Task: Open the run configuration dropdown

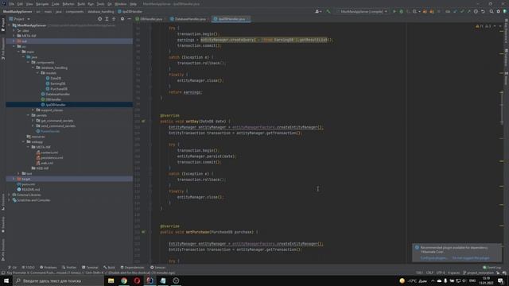Action: click(362, 11)
